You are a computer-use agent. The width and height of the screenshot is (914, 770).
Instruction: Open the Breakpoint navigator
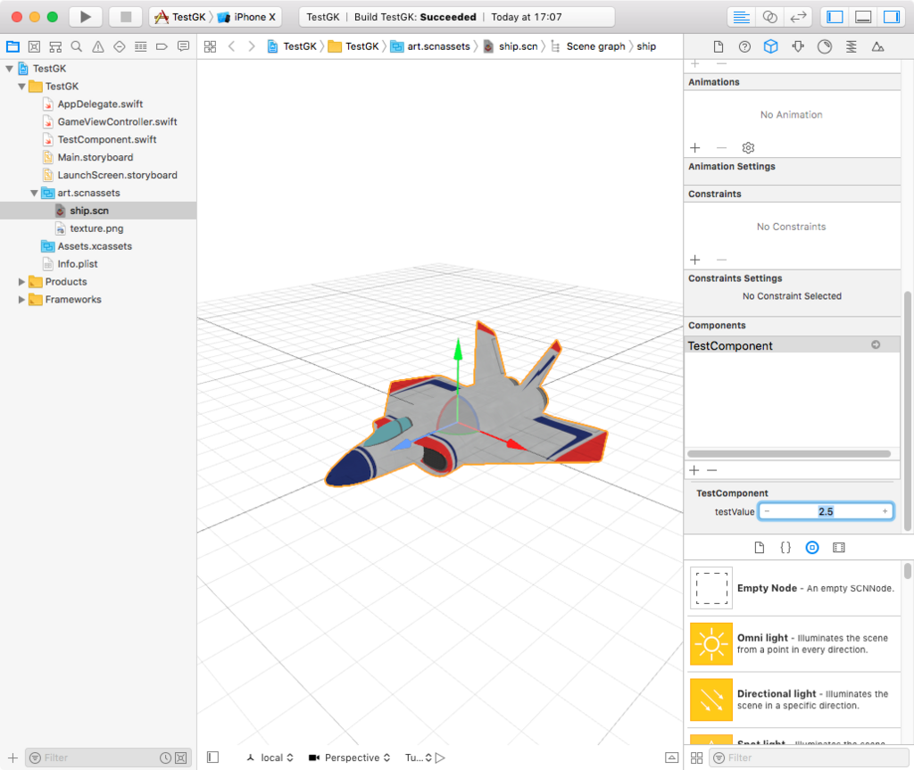[162, 46]
